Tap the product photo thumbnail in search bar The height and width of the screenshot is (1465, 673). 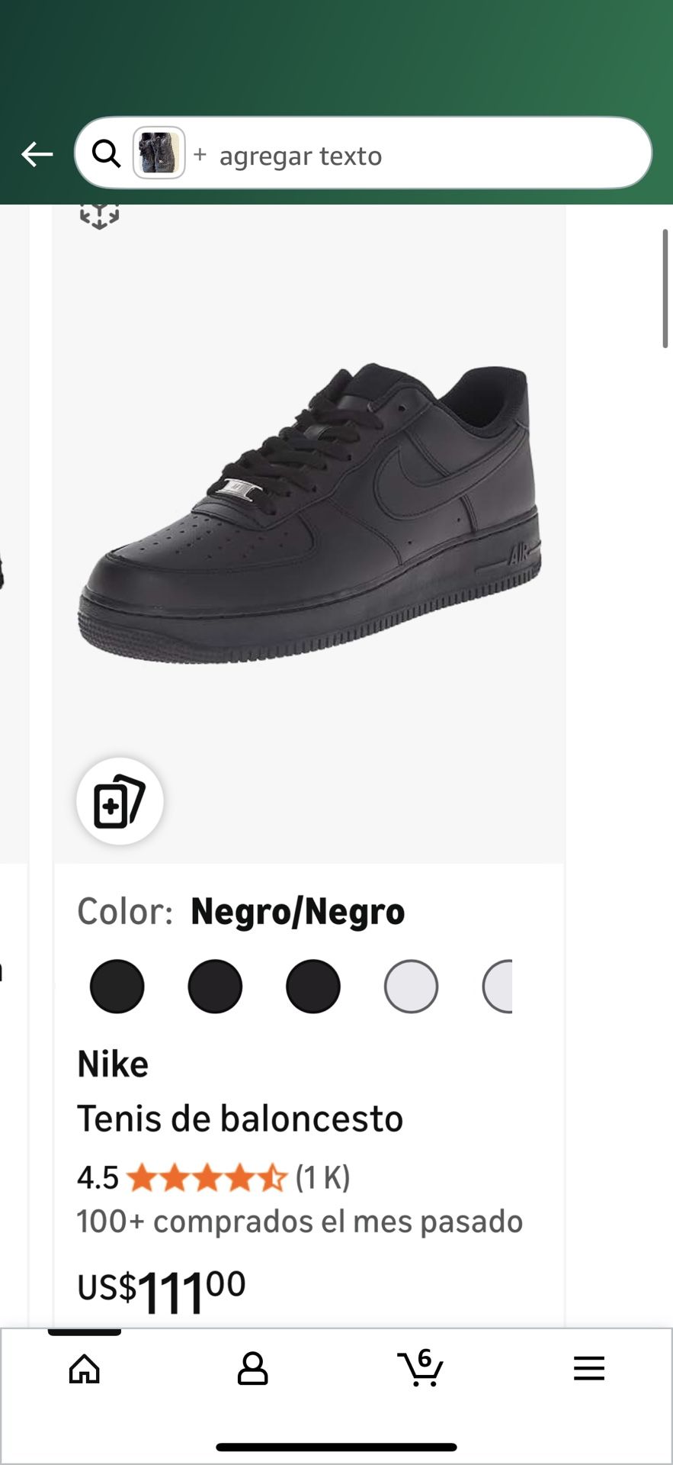(x=159, y=153)
